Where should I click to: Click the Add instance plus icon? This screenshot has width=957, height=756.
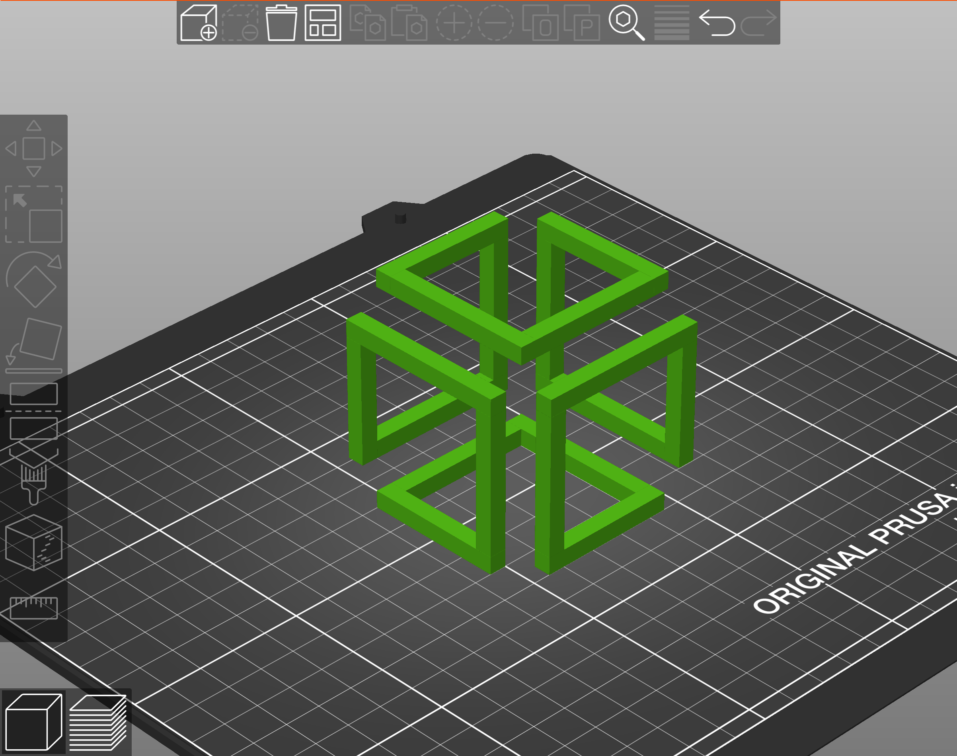[454, 23]
